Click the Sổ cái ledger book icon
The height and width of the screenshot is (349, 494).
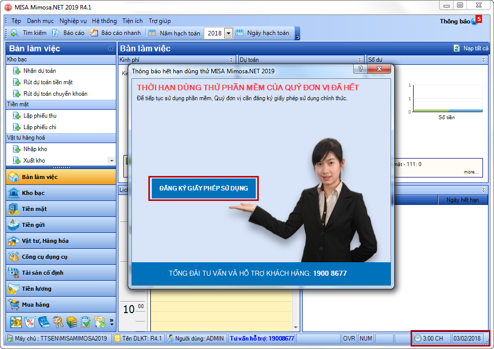[44, 322]
